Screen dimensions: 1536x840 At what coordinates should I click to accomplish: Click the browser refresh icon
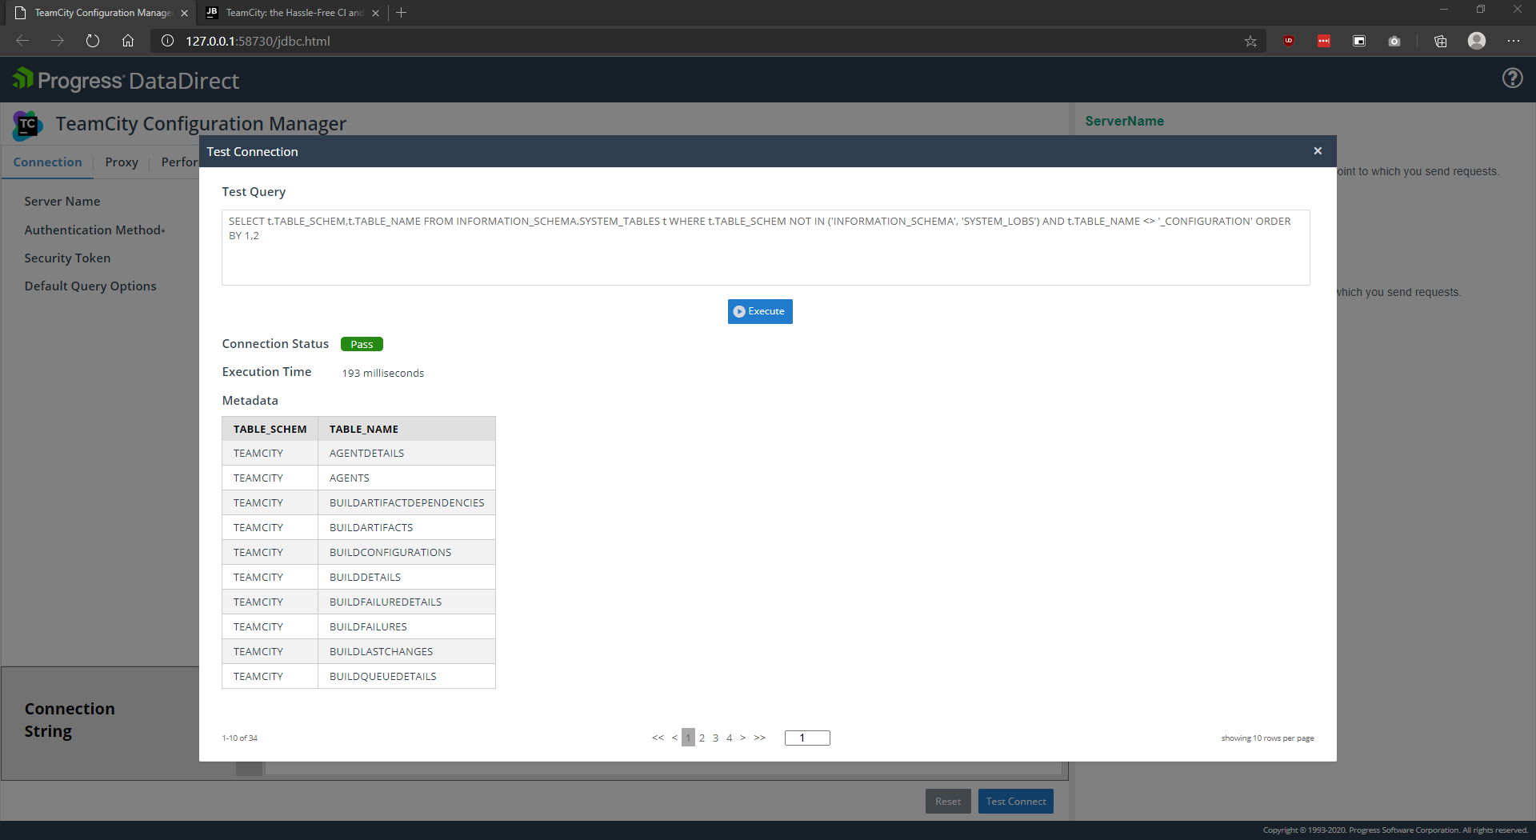93,41
